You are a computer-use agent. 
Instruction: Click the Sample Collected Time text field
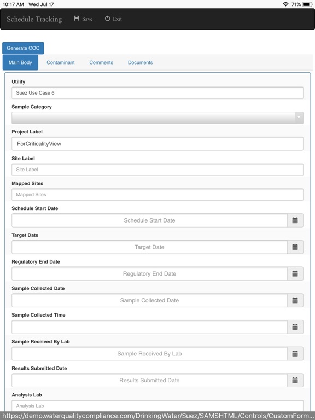click(149, 327)
